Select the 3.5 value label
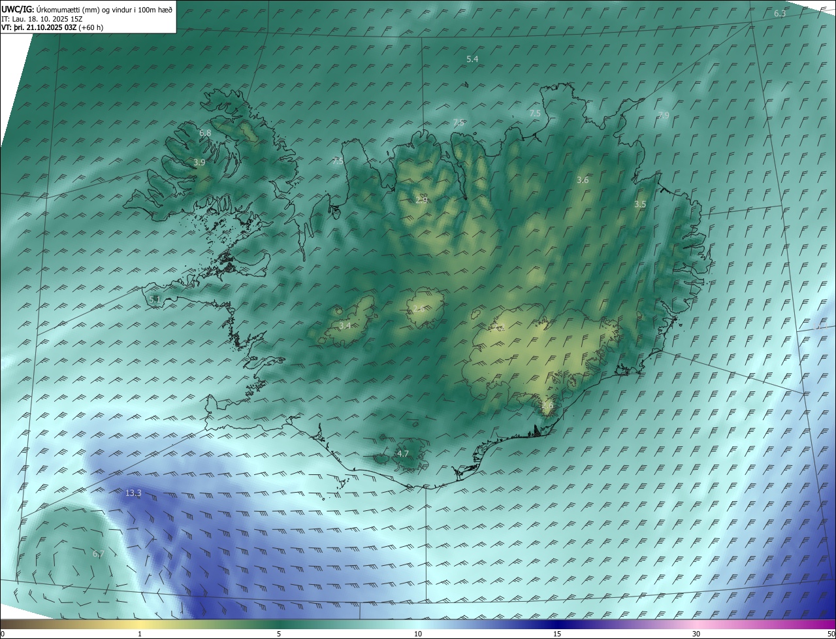The width and height of the screenshot is (836, 639). tap(640, 205)
